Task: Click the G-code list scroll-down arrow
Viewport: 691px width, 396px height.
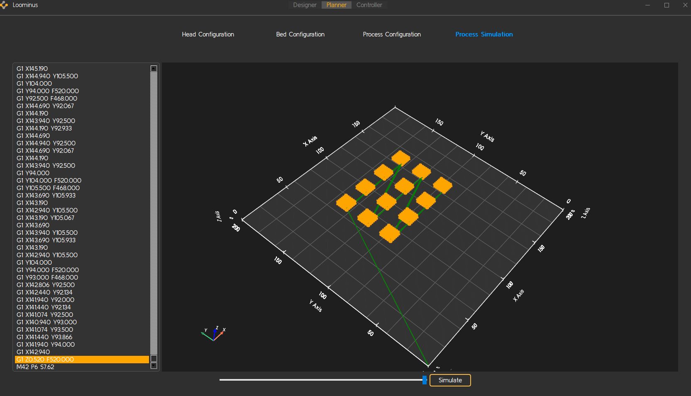Action: [x=154, y=366]
